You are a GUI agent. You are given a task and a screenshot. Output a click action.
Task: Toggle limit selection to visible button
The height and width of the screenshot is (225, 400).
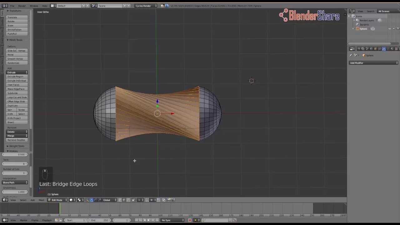133,200
